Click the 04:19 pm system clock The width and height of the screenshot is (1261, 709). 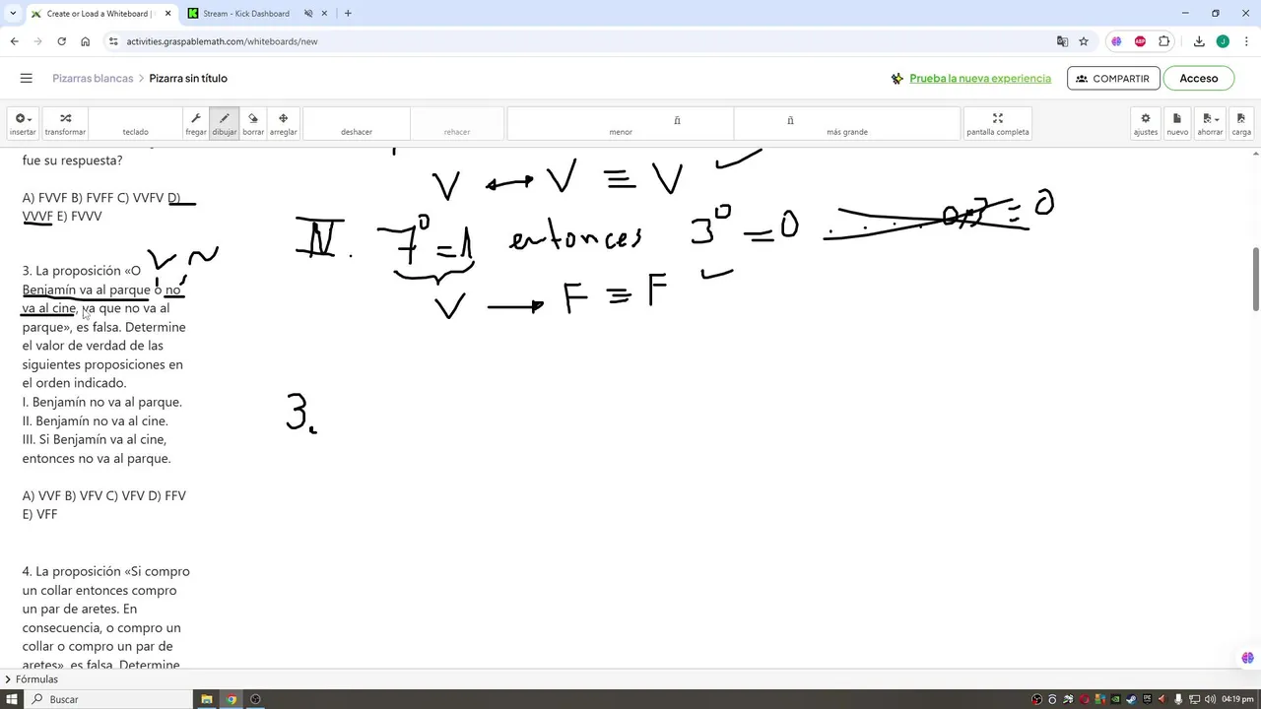pos(1237,699)
